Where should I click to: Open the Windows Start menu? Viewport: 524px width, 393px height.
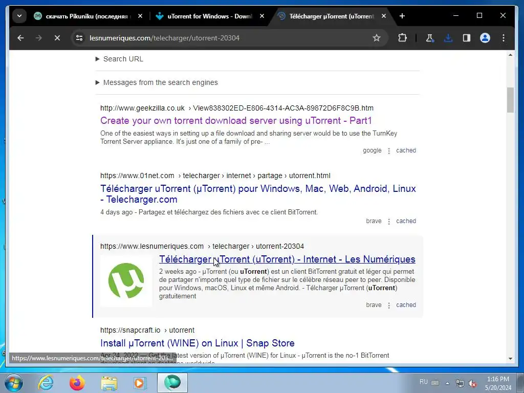13,383
